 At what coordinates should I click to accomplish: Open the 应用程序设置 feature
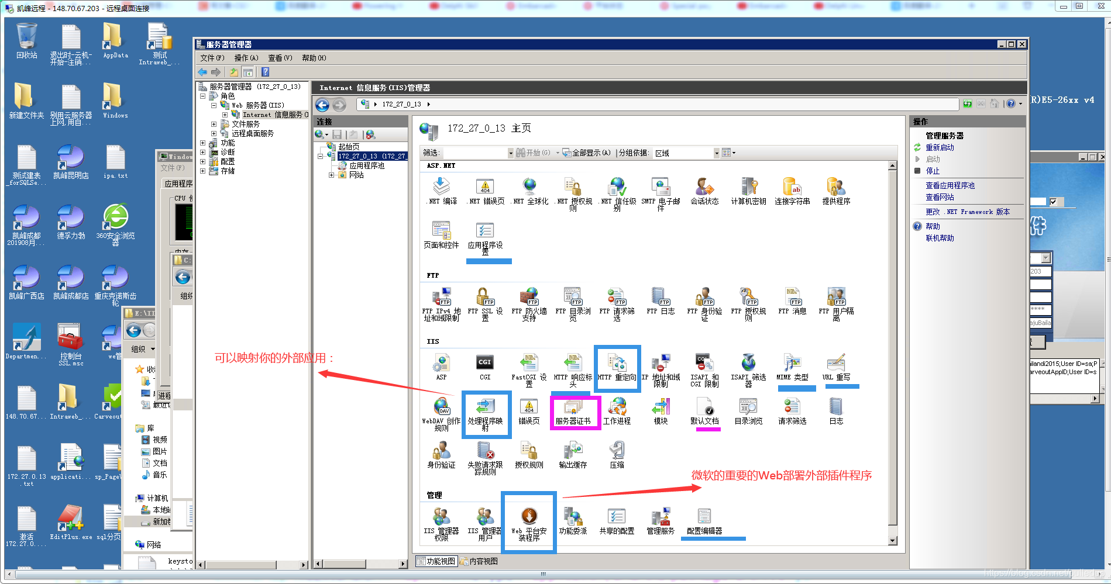(x=485, y=238)
